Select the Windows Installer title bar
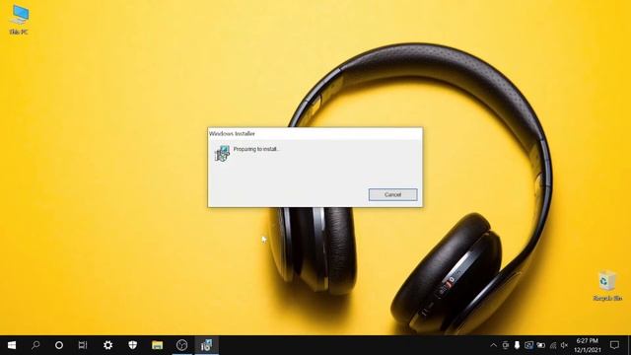 [x=315, y=134]
